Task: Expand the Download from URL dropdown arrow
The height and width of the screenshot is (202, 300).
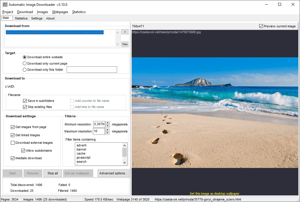Action: click(x=117, y=44)
